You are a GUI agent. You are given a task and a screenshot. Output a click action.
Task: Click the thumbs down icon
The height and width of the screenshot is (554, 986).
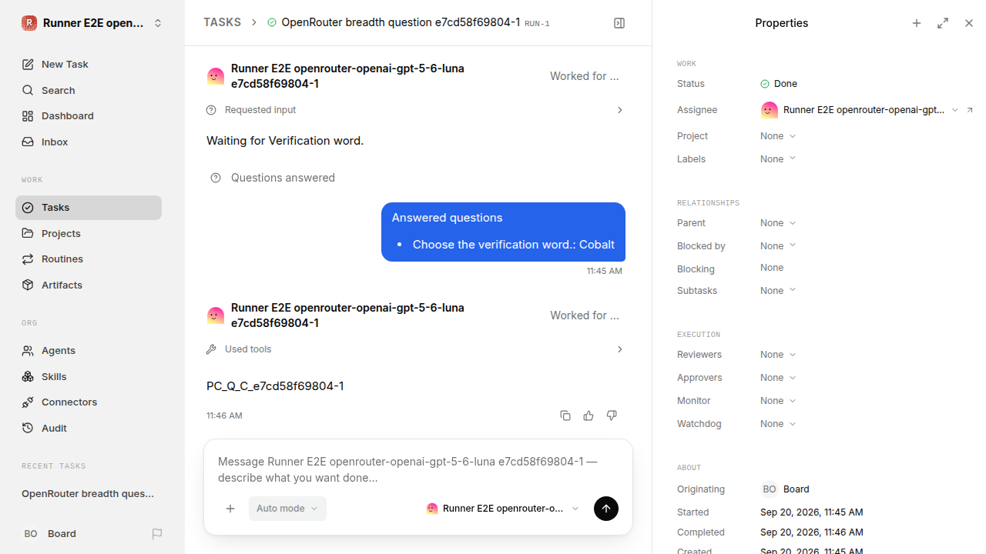click(x=612, y=415)
